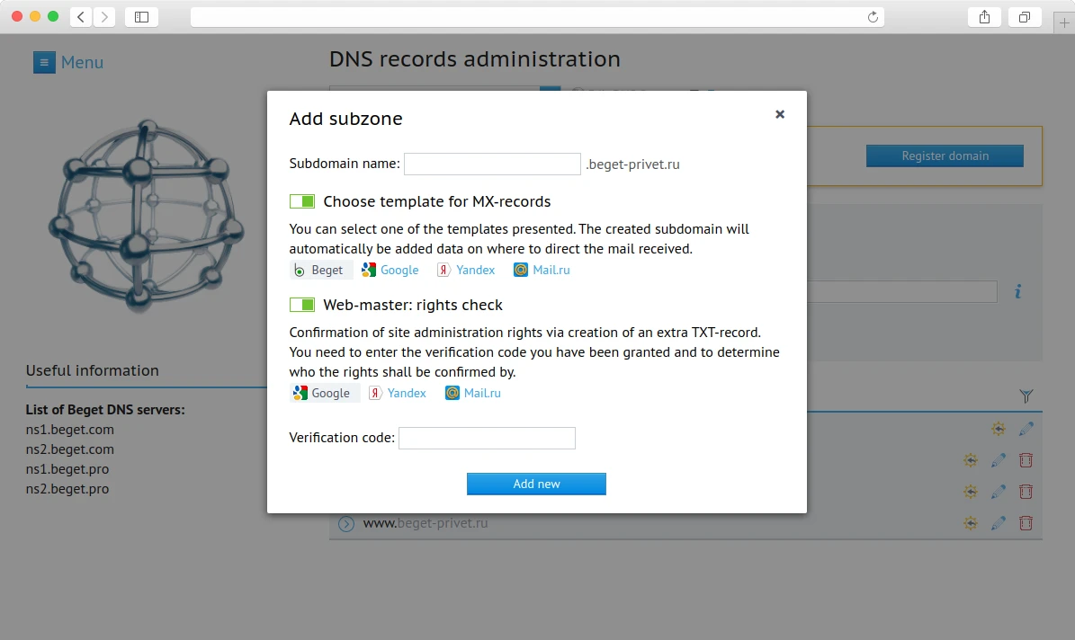
Task: Close the Add subzone dialog
Action: (780, 114)
